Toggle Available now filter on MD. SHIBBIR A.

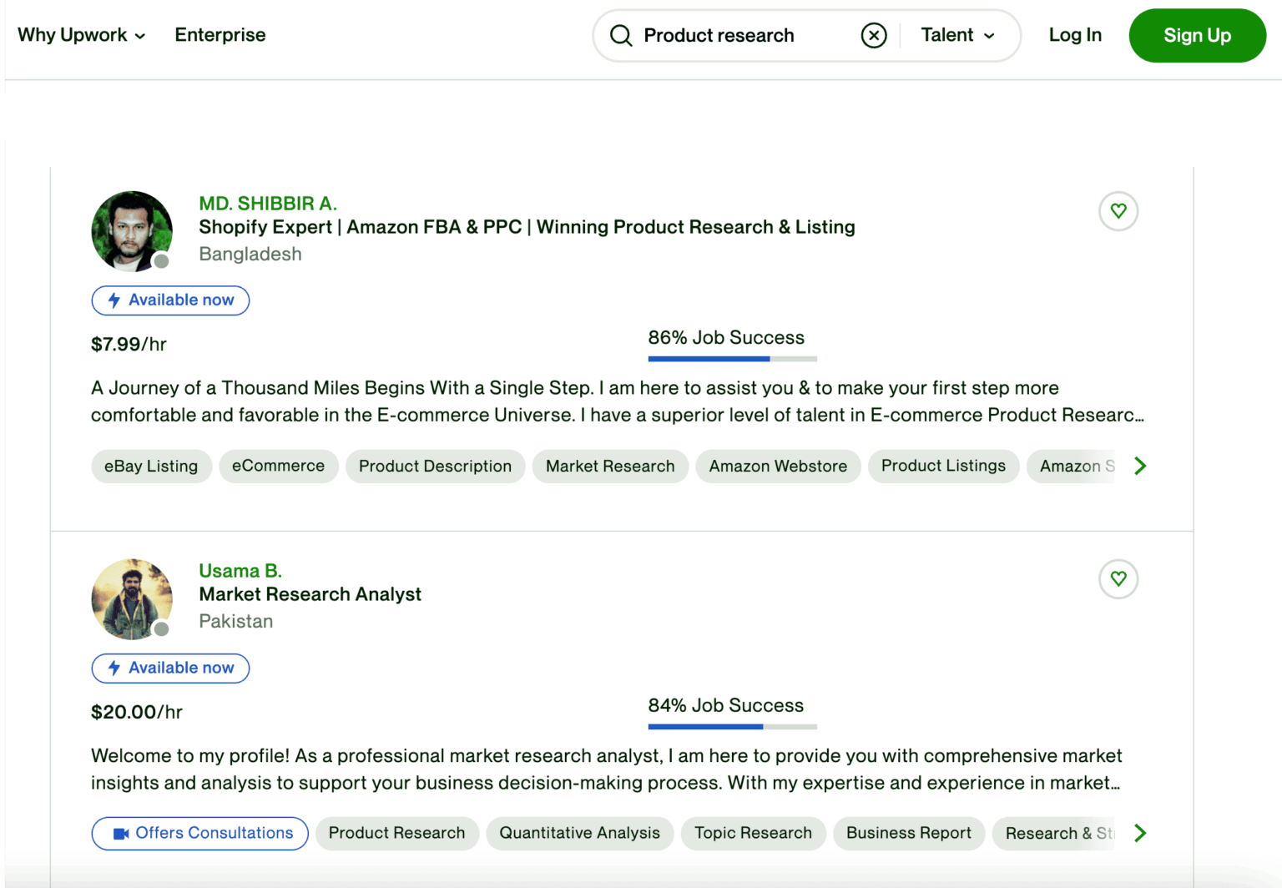170,300
